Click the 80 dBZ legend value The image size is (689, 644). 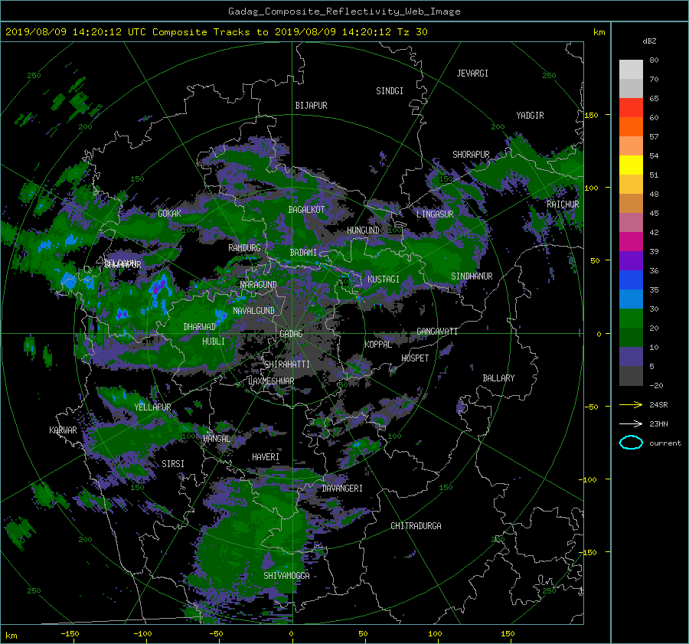(654, 60)
